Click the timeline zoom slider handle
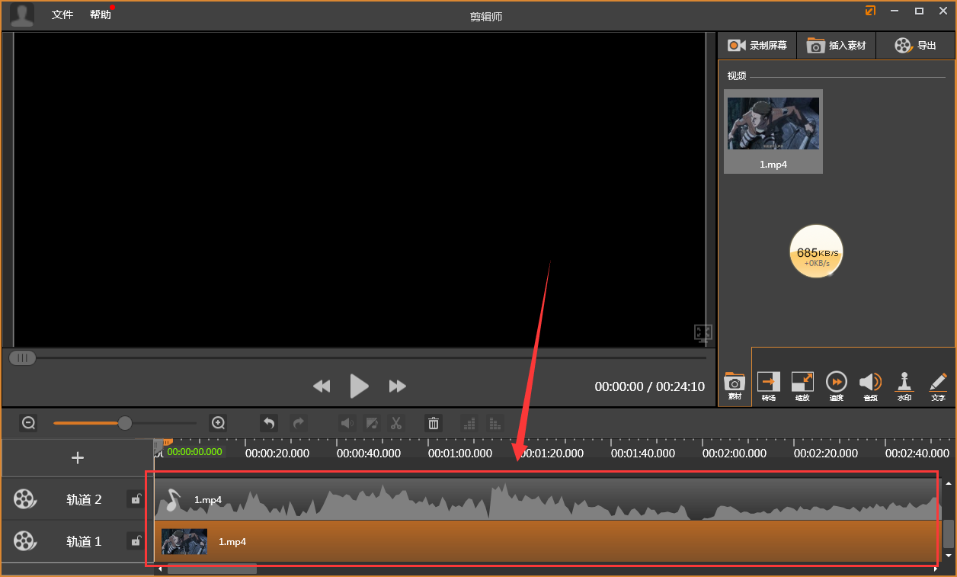 [125, 423]
